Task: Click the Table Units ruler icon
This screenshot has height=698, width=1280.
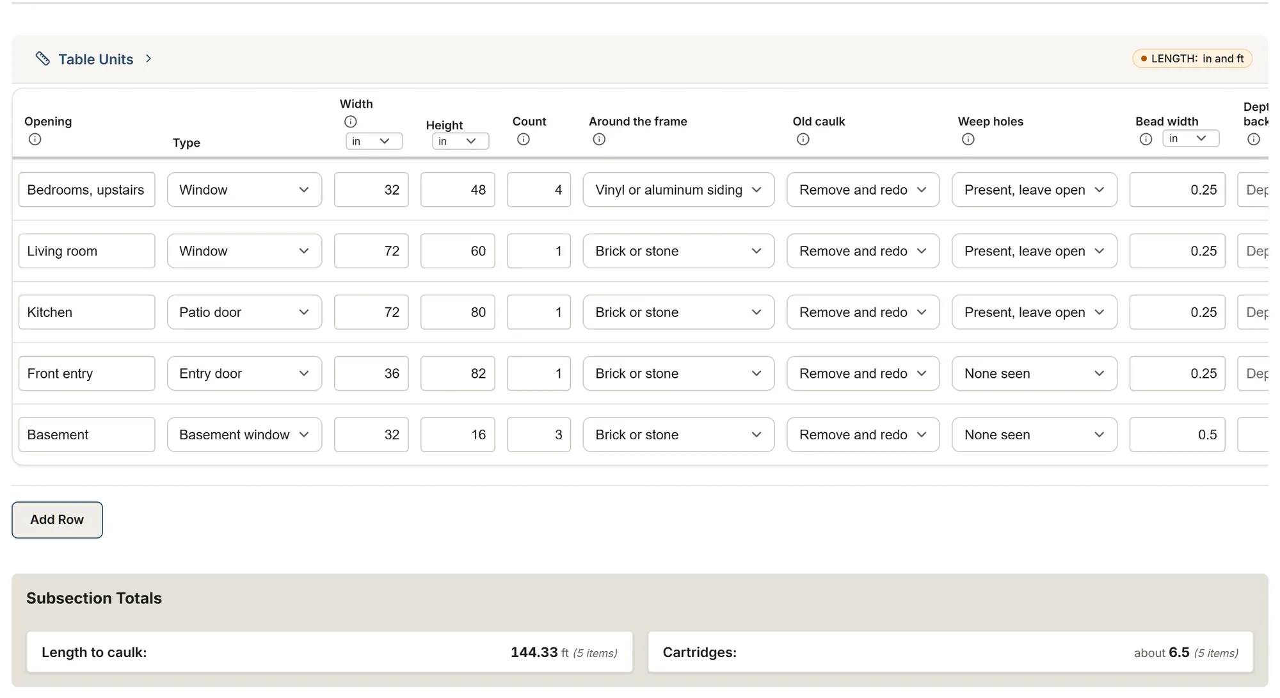Action: tap(42, 59)
